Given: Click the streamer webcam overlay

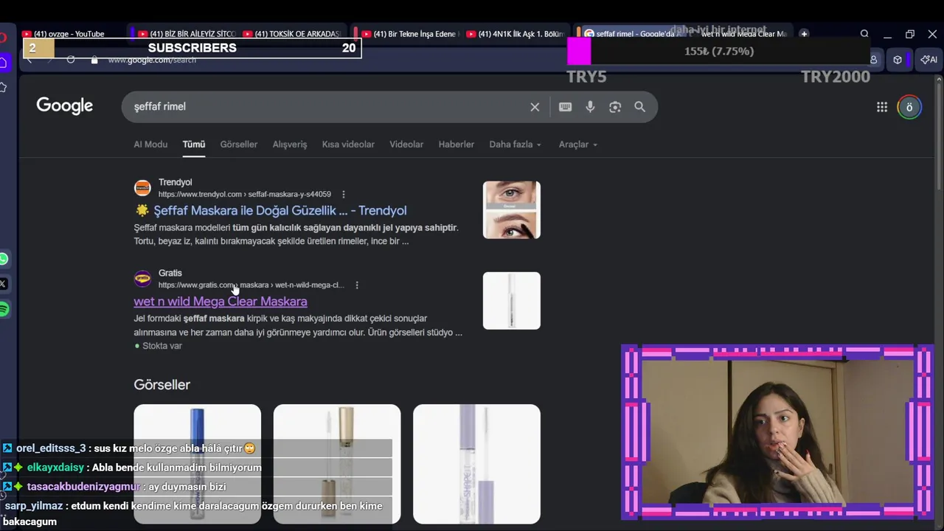Looking at the screenshot, I should (x=778, y=432).
